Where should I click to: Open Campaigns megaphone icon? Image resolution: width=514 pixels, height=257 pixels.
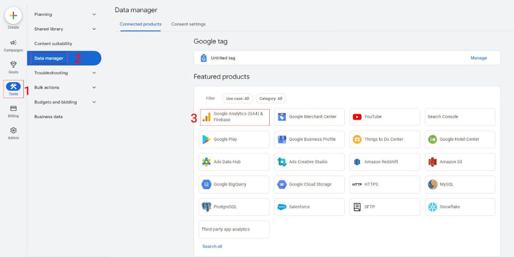pos(13,42)
